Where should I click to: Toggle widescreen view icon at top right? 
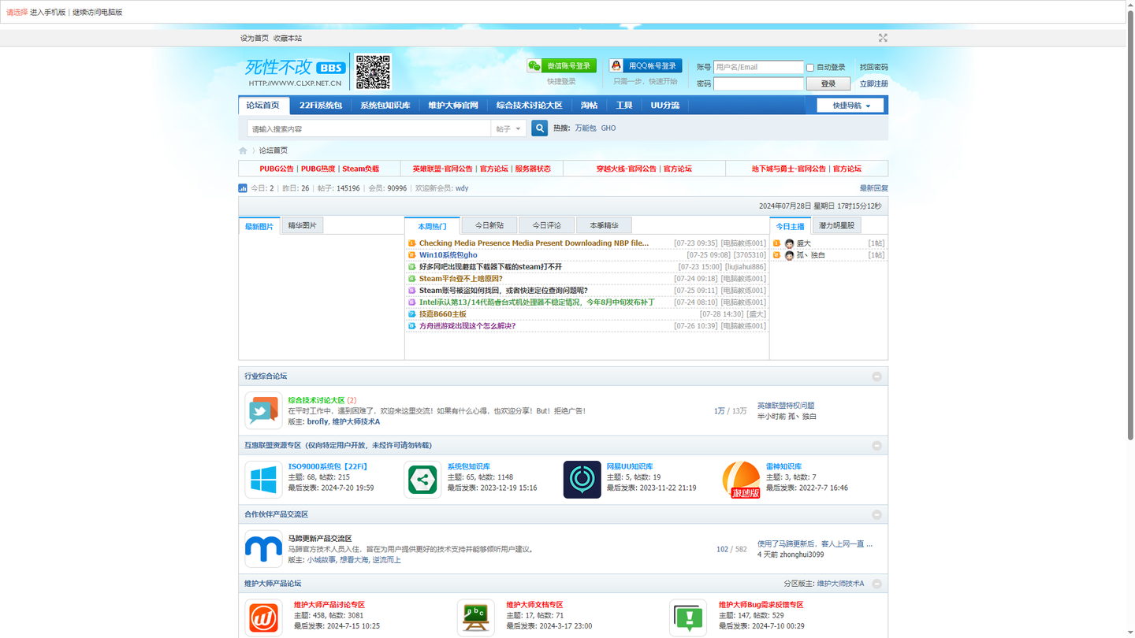pyautogui.click(x=883, y=38)
